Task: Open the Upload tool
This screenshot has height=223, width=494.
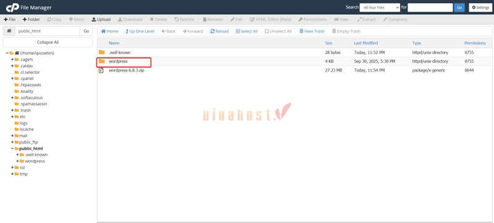Action: 101,20
